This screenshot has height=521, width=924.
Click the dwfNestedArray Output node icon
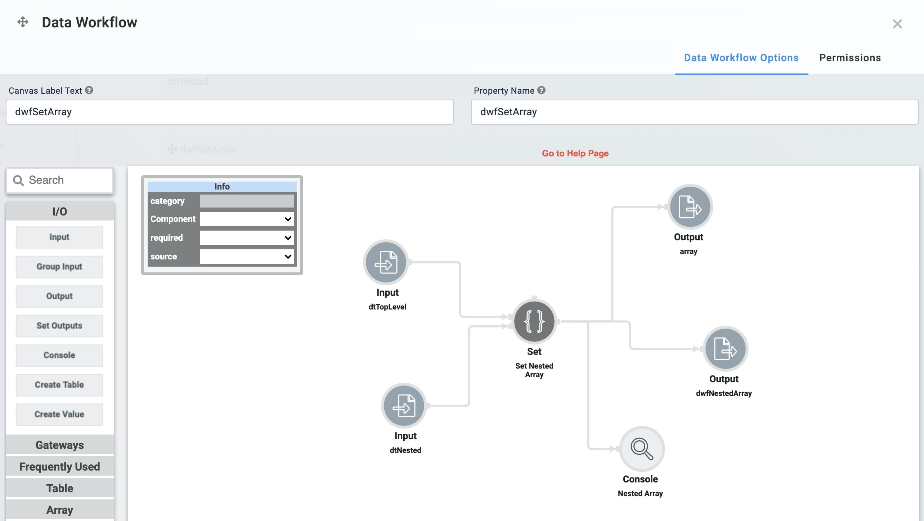pyautogui.click(x=725, y=349)
